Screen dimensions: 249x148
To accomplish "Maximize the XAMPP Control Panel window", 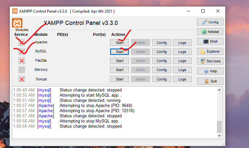I will click(203, 11).
